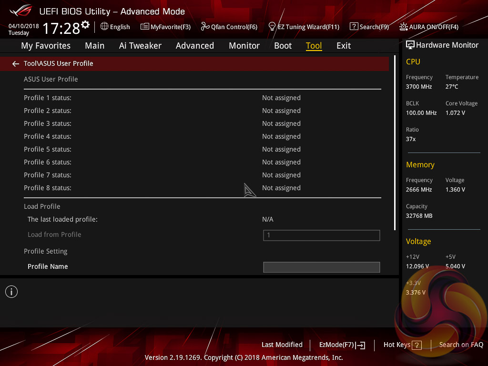The image size is (488, 366).
Task: Click +5V value 5.040 V
Action: [455, 266]
